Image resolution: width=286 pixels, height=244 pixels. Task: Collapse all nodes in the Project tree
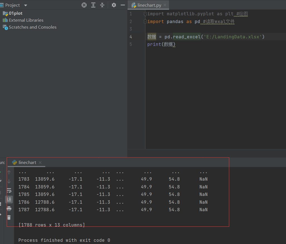pos(102,5)
